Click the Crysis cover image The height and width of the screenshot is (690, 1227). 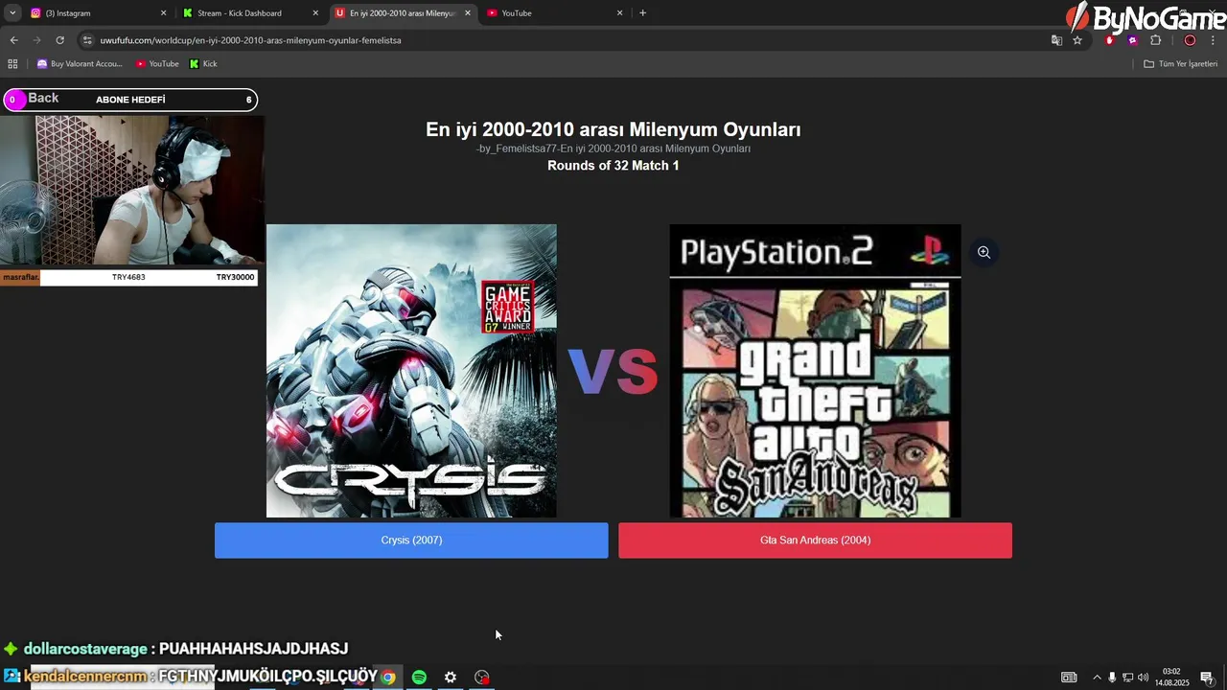click(411, 371)
